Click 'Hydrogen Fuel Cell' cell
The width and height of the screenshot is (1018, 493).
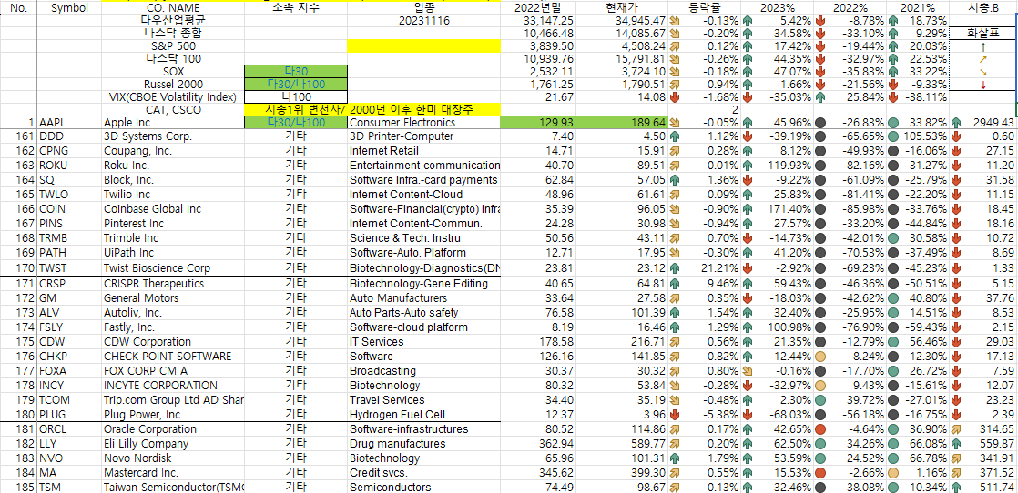click(424, 415)
